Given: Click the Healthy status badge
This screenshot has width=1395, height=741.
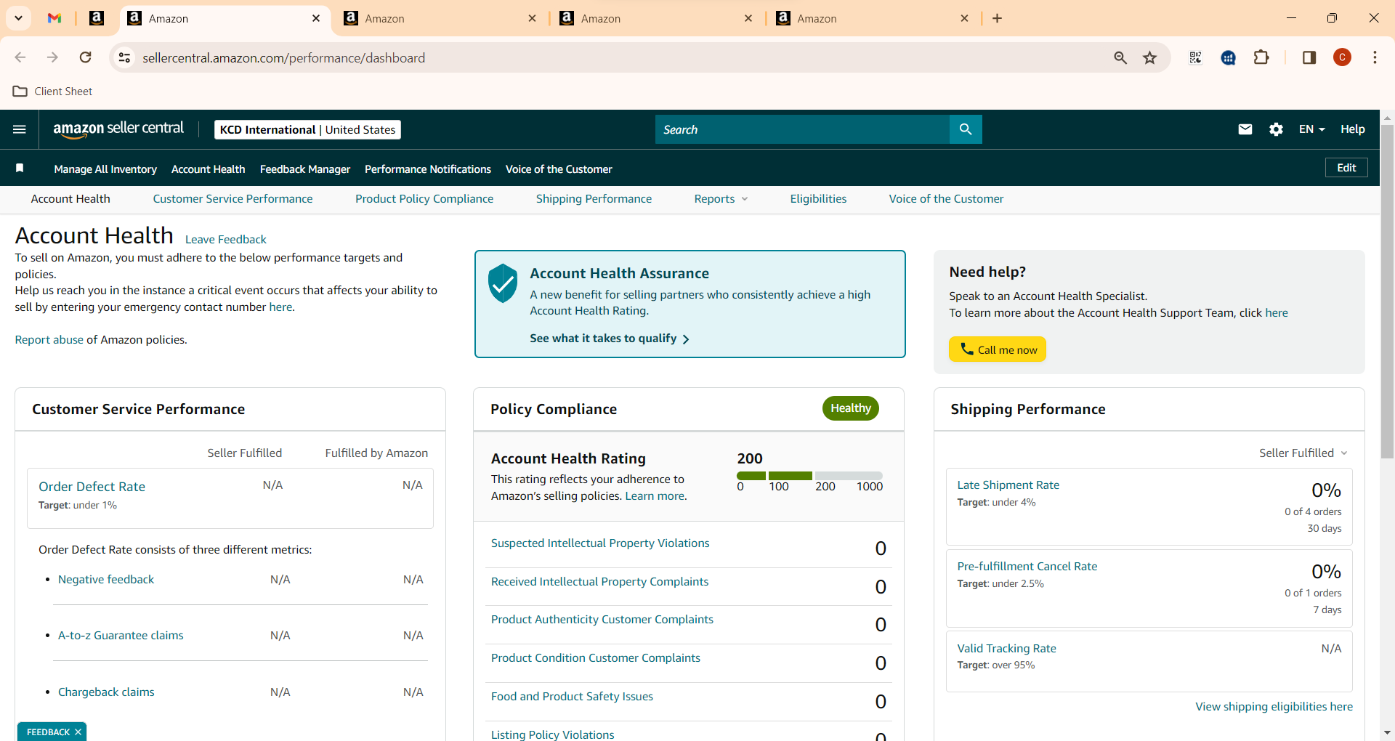Looking at the screenshot, I should (x=851, y=408).
